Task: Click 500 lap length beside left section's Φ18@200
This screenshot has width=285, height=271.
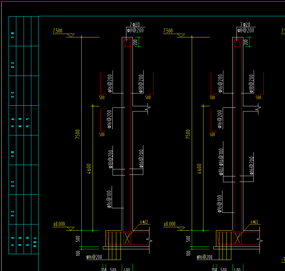Action: (x=148, y=98)
